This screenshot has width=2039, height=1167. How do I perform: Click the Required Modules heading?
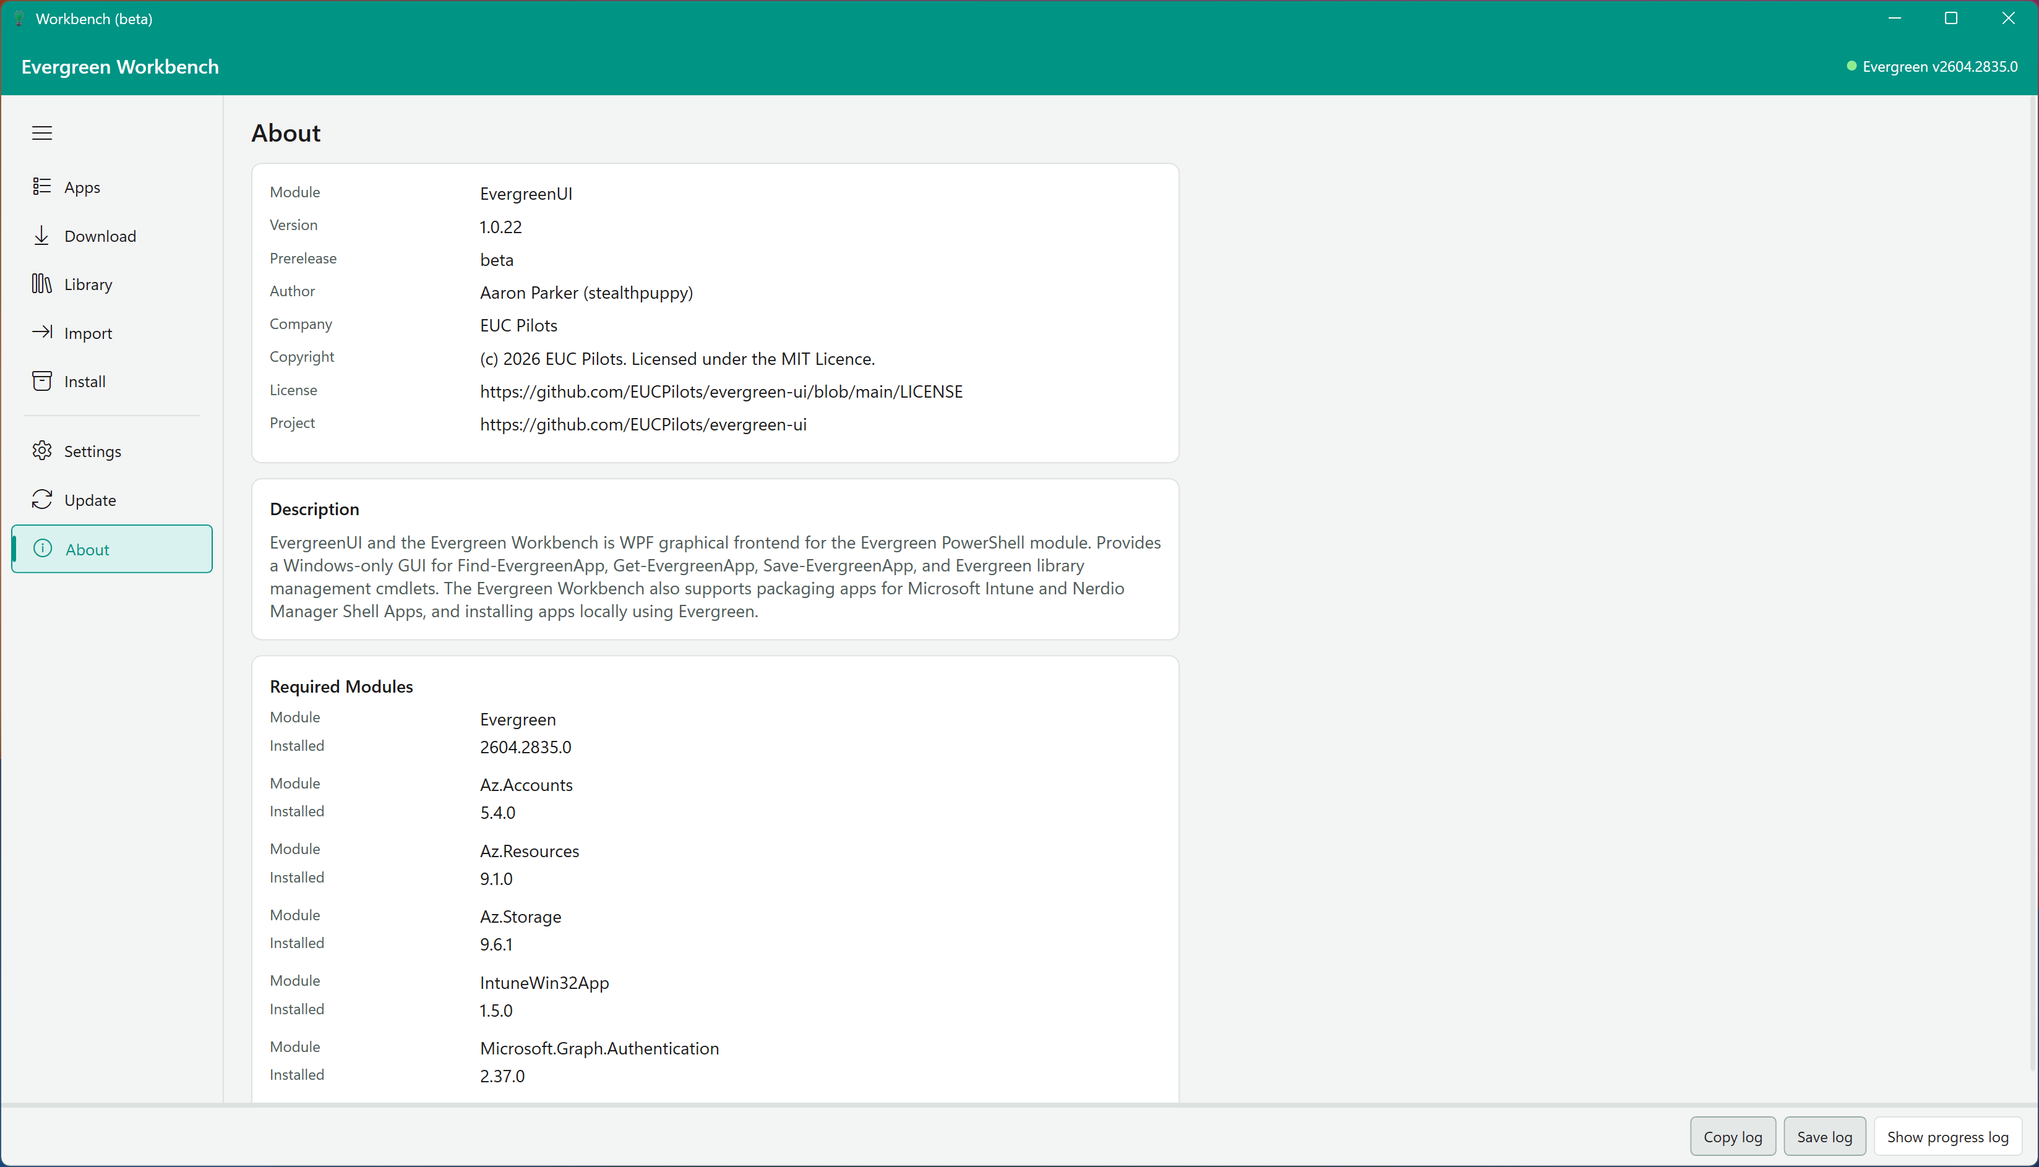click(341, 686)
